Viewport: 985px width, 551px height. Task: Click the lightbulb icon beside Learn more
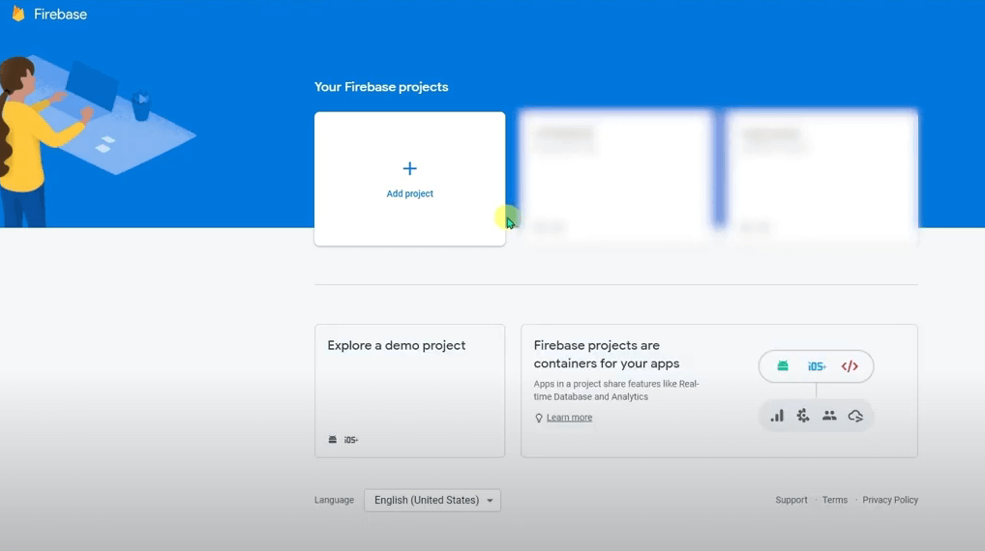pyautogui.click(x=538, y=418)
